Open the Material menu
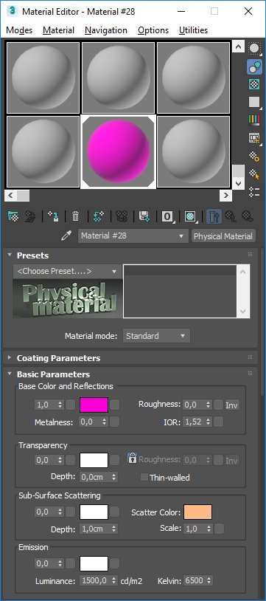Viewport: 266px width, 601px height. (58, 30)
